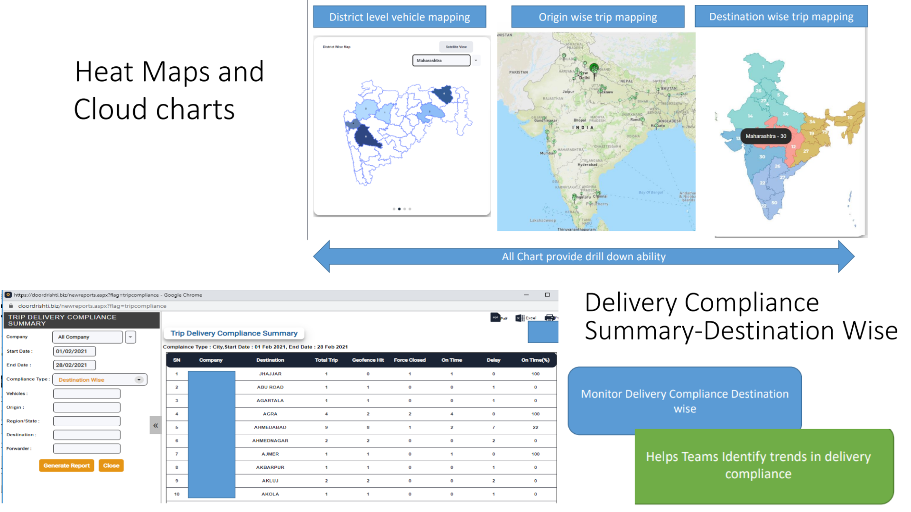Image resolution: width=911 pixels, height=512 pixels.
Task: Export report using the Excel icon
Action: pyautogui.click(x=520, y=318)
